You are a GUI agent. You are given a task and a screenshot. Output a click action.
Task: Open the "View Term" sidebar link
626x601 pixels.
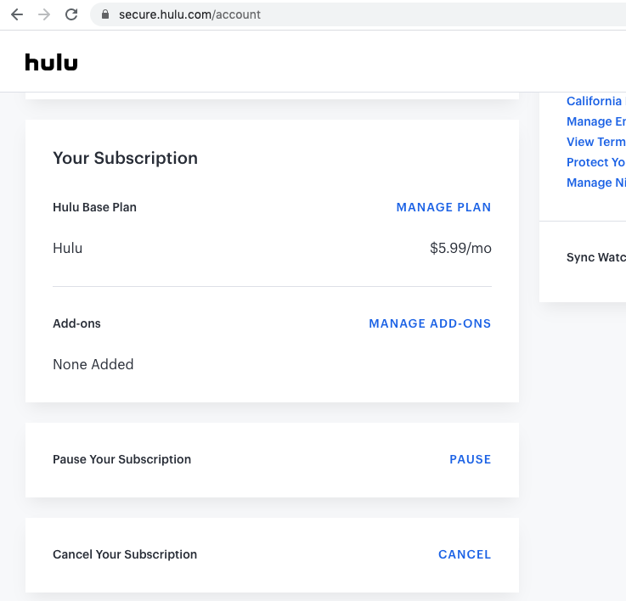click(x=595, y=142)
